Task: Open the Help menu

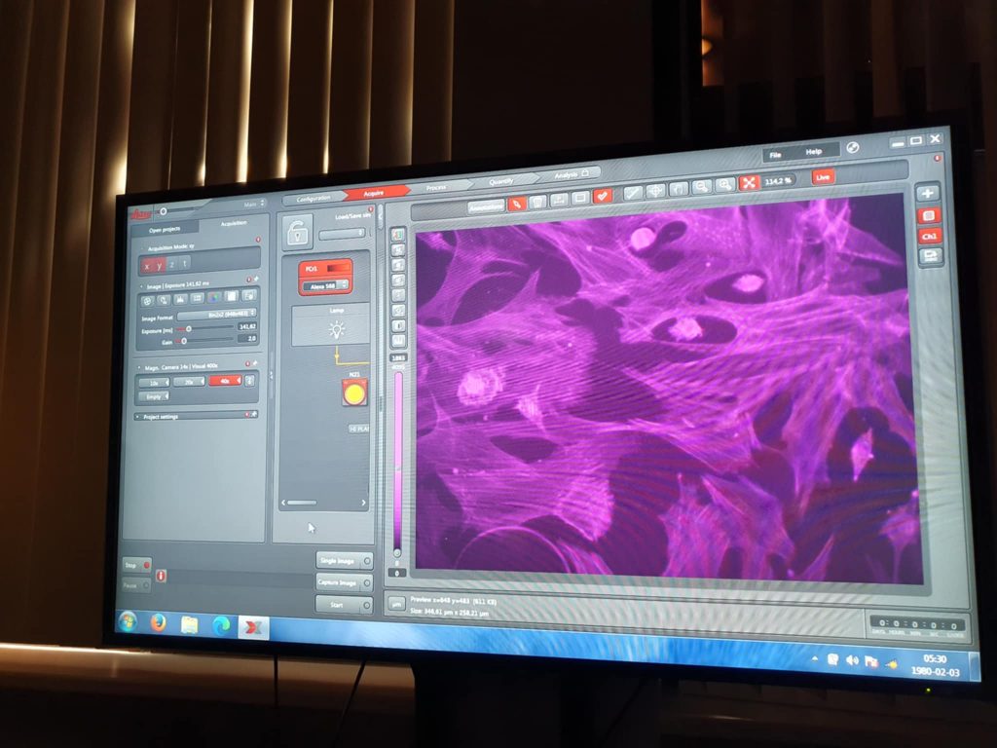Action: coord(814,151)
